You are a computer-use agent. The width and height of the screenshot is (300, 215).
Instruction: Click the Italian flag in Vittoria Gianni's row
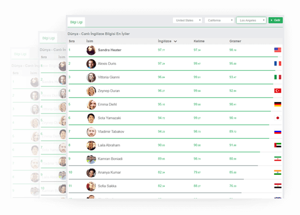pos(278,77)
